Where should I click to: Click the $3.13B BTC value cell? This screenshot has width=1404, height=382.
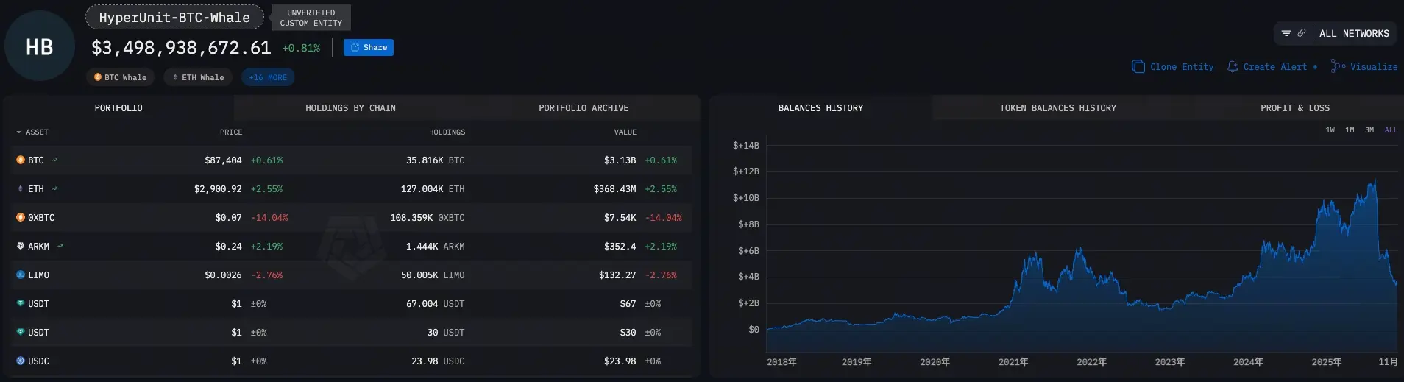(620, 160)
